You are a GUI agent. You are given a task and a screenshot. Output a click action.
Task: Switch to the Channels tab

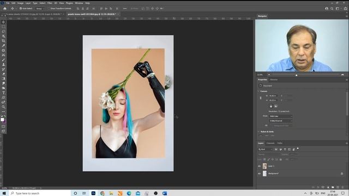tap(270, 143)
